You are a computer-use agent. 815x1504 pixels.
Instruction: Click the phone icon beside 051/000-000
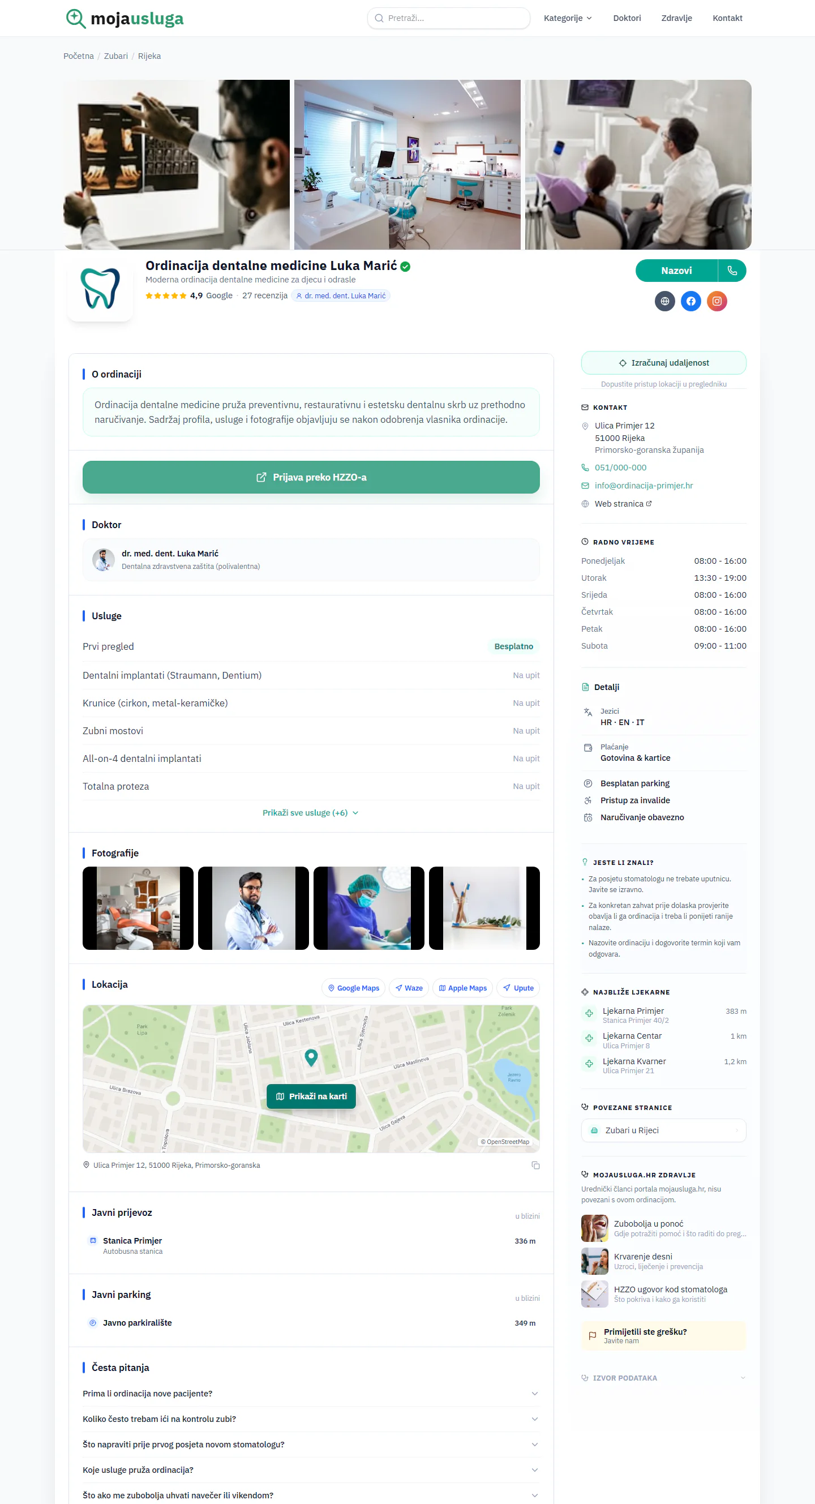[585, 468]
